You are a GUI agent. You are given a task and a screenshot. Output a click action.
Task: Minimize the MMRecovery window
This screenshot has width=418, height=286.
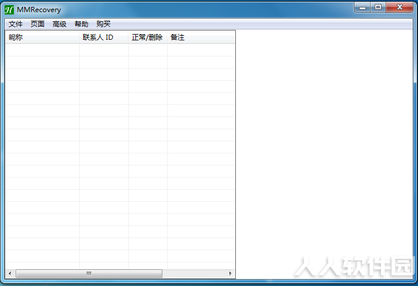coord(362,7)
